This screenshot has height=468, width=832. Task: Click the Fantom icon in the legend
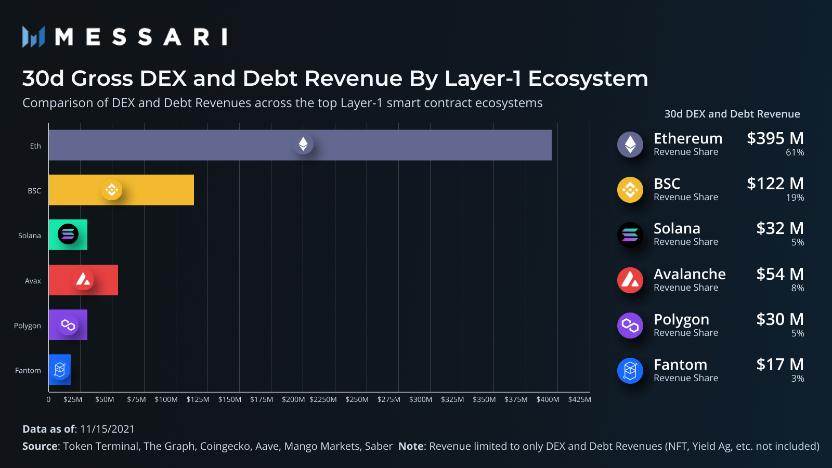coord(630,371)
